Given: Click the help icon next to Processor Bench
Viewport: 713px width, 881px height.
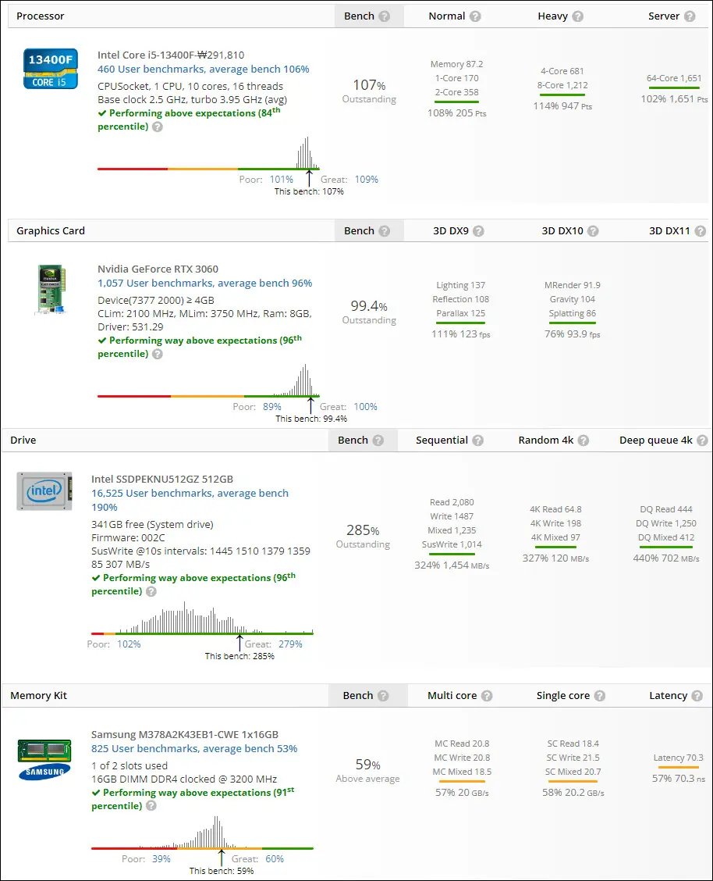Looking at the screenshot, I should pos(385,16).
